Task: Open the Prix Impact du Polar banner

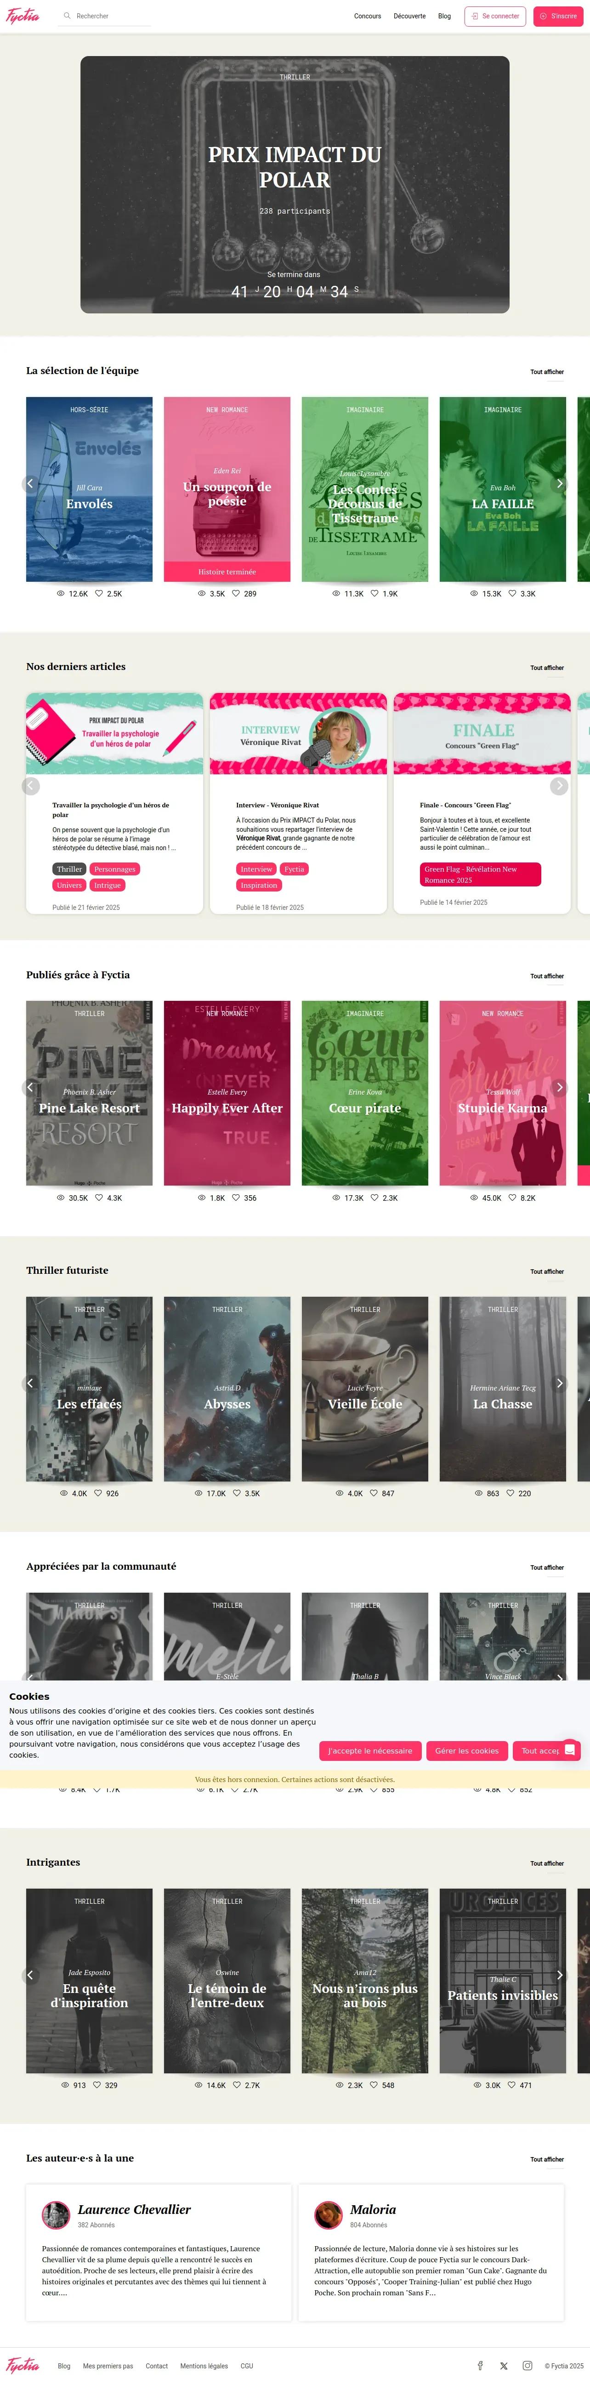Action: pos(295,184)
